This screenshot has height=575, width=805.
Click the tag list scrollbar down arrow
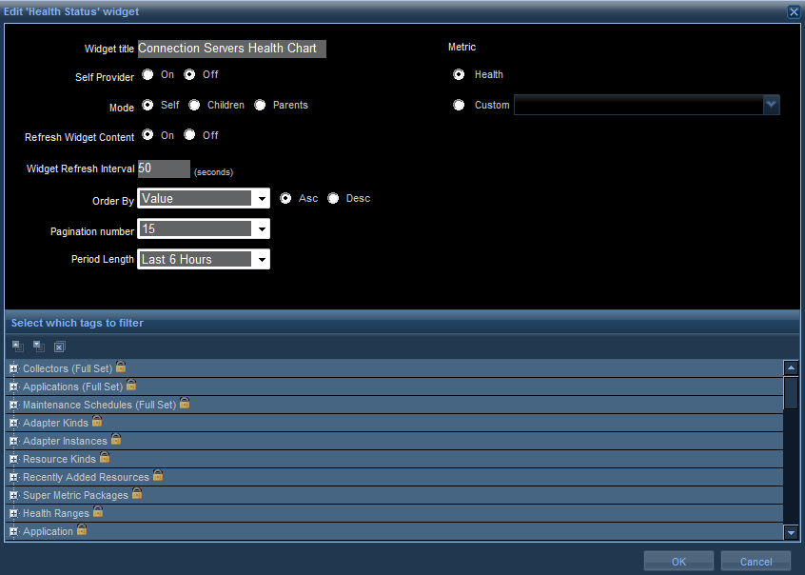click(791, 533)
